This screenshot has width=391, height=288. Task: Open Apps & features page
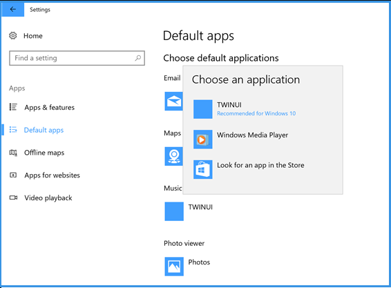pos(49,108)
